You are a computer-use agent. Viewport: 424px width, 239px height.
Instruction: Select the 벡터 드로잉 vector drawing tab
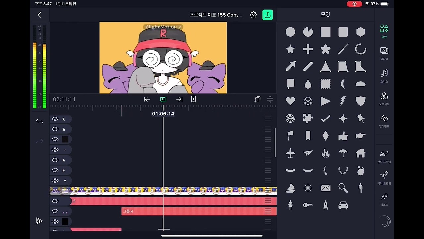(384, 178)
